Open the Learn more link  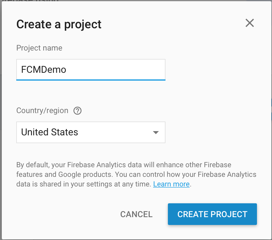click(x=171, y=184)
